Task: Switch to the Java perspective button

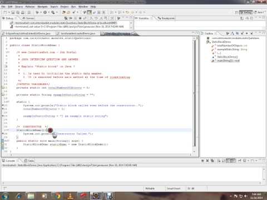Action: pyautogui.click(x=259, y=12)
